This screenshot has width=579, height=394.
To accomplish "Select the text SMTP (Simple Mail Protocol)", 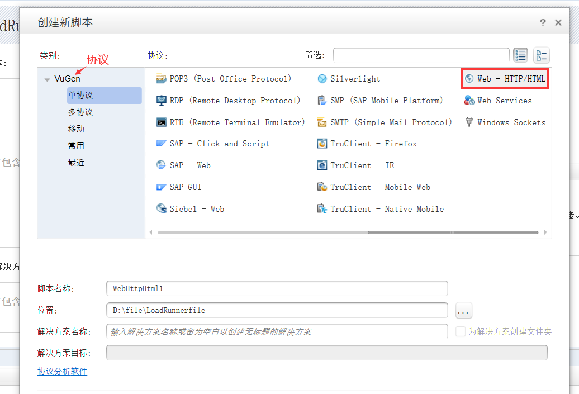I will (x=391, y=122).
